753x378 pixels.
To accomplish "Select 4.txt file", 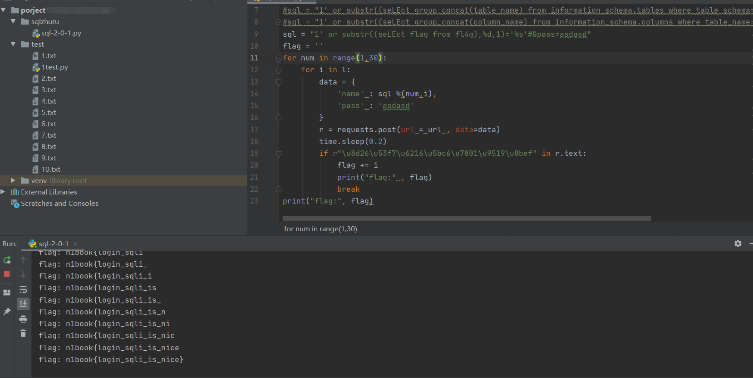I will [49, 101].
